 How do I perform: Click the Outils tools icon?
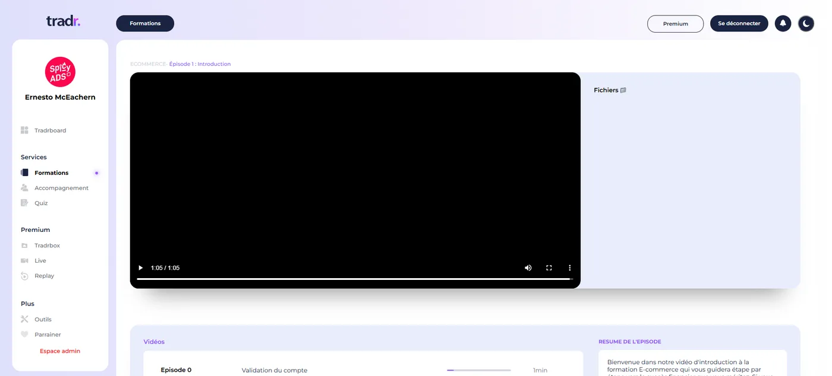[24, 319]
